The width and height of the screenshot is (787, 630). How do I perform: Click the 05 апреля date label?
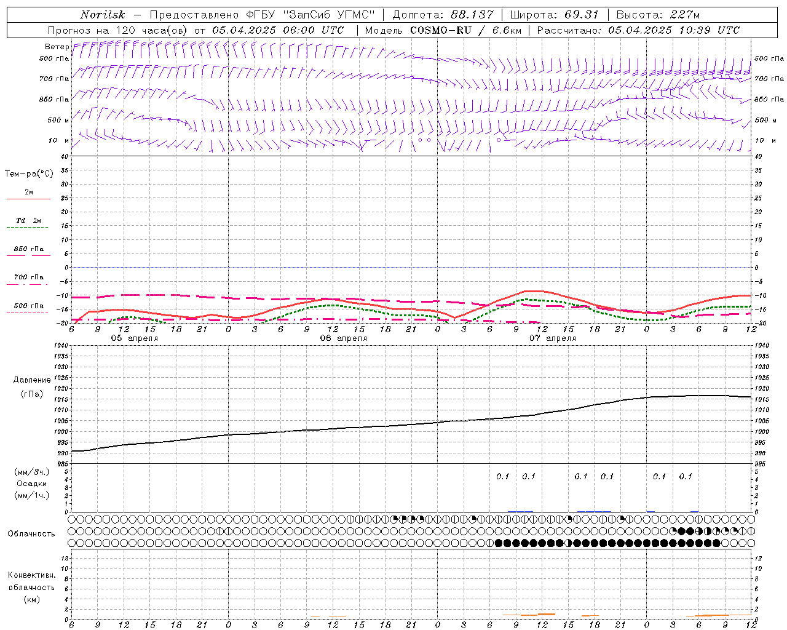click(134, 338)
